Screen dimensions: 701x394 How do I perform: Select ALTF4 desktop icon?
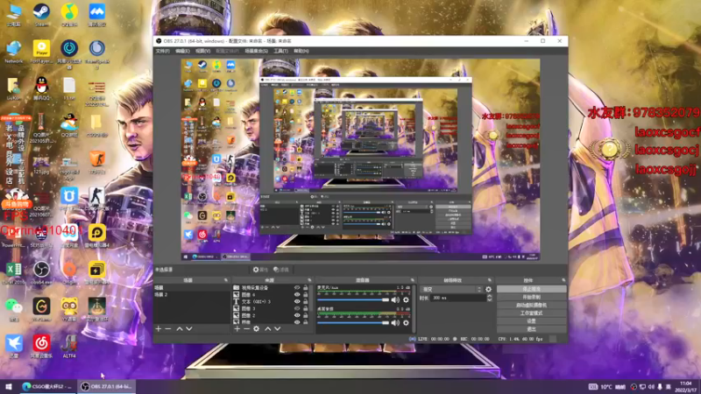(x=69, y=346)
